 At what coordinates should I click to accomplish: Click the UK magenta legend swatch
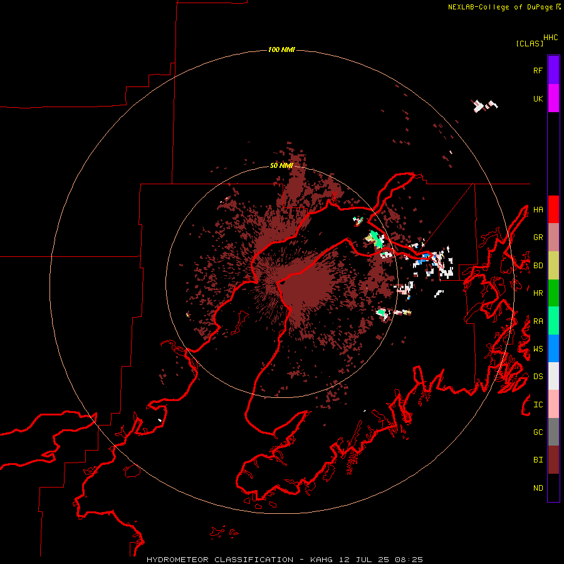point(553,98)
